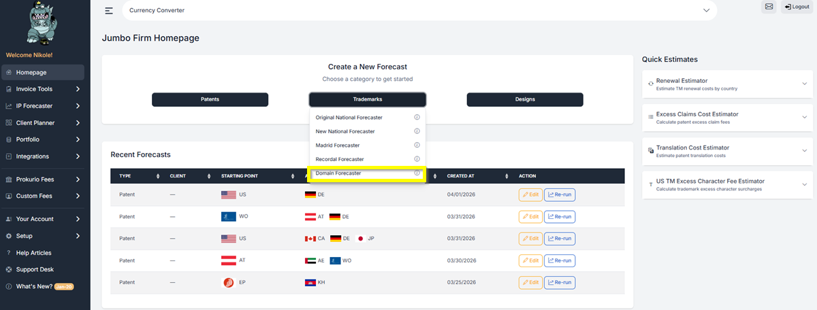Click the JP flag in the table

(360, 239)
